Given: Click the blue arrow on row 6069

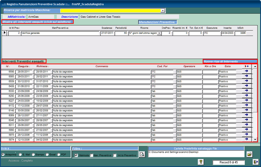Looking at the screenshot, I should pyautogui.click(x=246, y=115).
